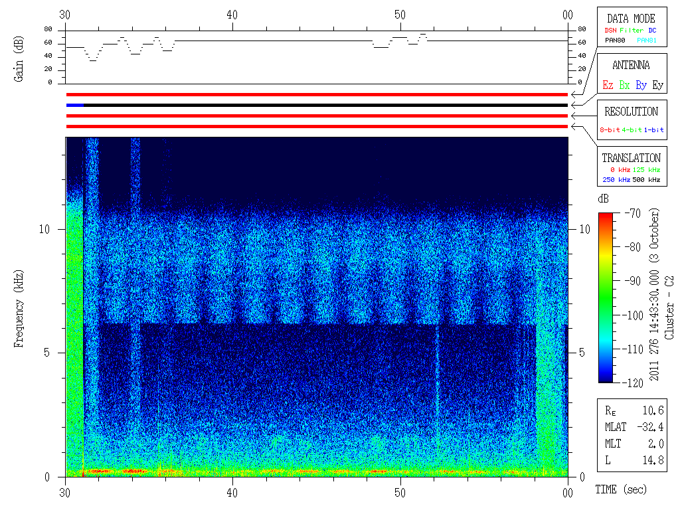
Task: Click the -90 colorbar tick label
Action: coord(633,281)
